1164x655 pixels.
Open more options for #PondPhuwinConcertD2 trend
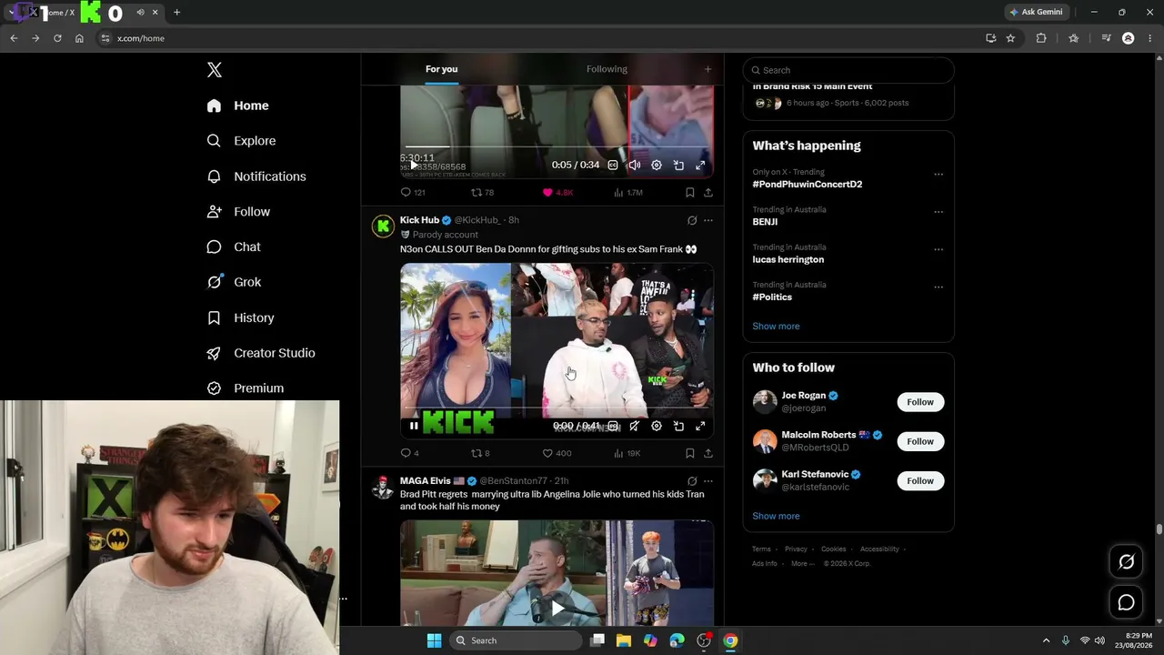click(938, 174)
